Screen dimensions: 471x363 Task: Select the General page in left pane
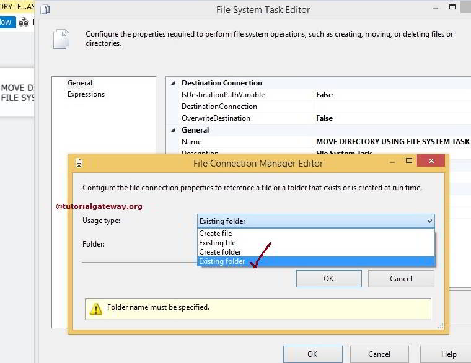[80, 83]
